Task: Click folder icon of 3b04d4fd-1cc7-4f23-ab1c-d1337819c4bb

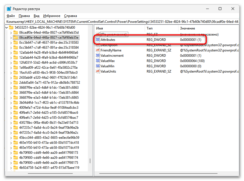Action: (15, 103)
